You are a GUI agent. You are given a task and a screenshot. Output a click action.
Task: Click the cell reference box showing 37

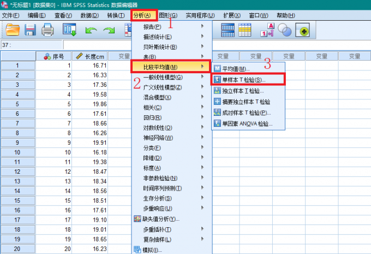click(x=32, y=45)
